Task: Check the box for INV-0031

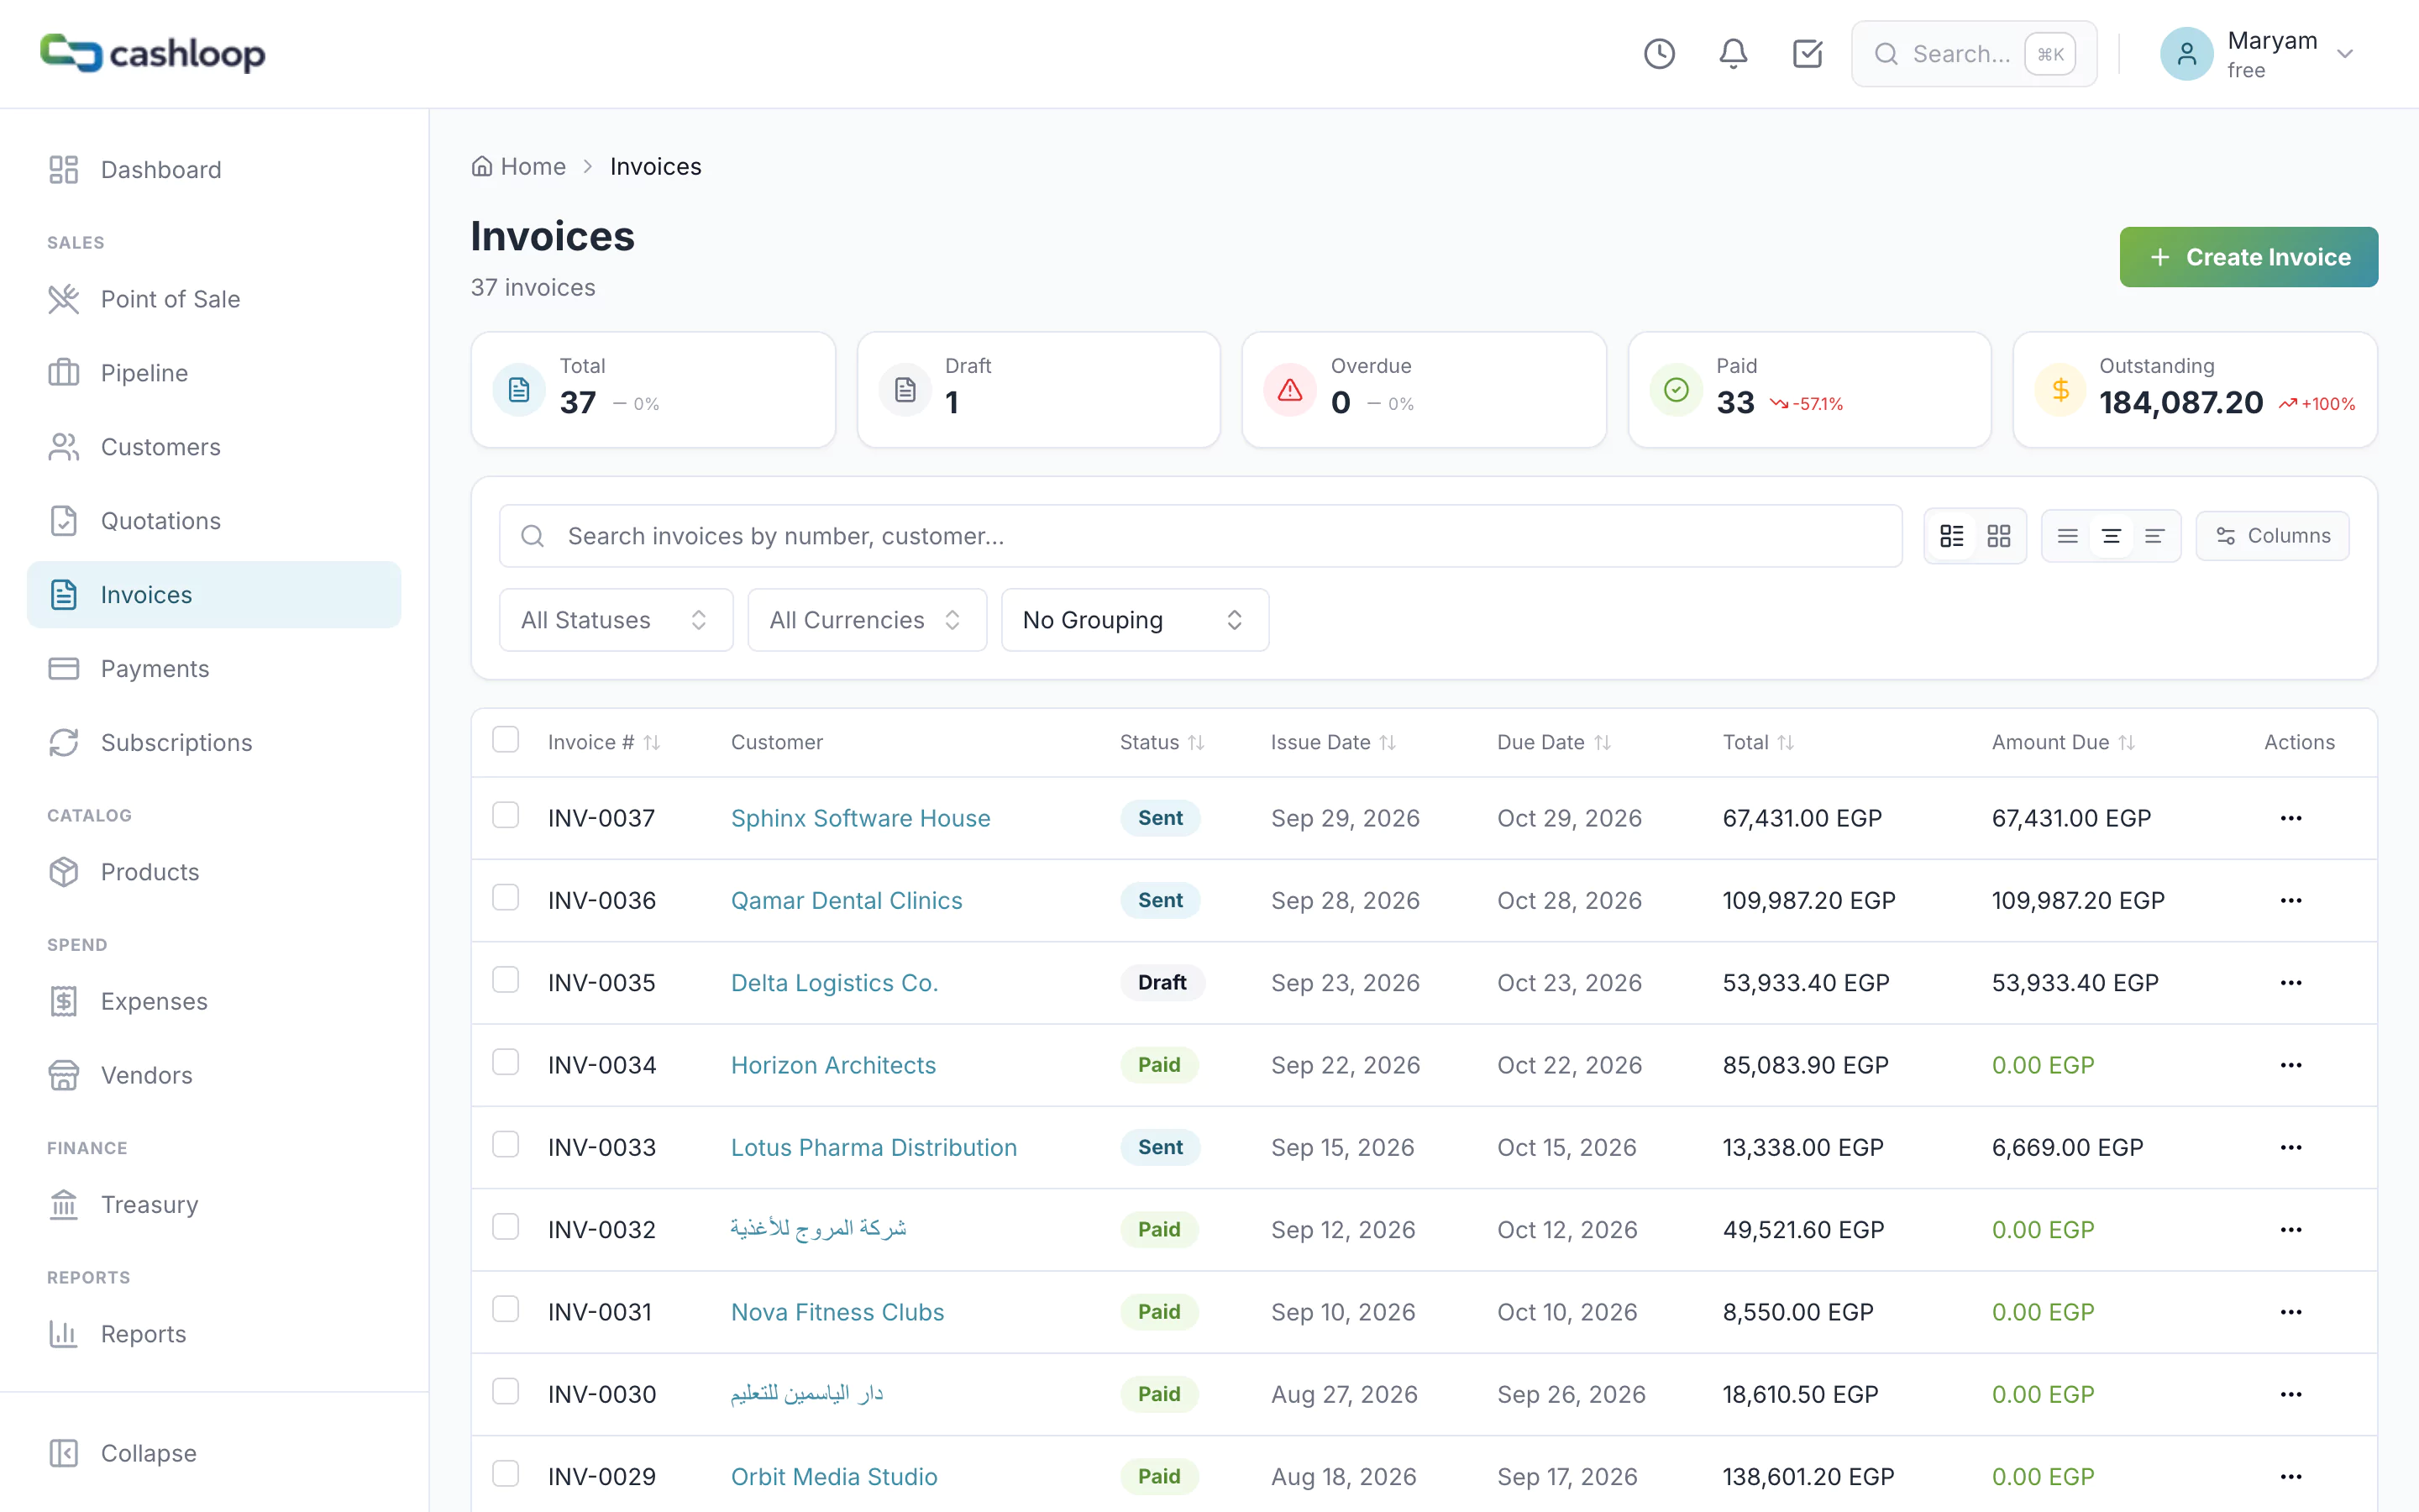Action: click(x=506, y=1309)
